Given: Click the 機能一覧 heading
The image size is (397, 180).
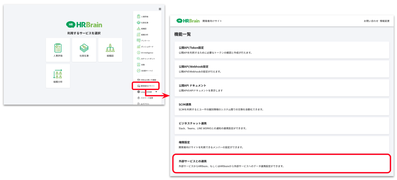Looking at the screenshot, I should point(183,34).
